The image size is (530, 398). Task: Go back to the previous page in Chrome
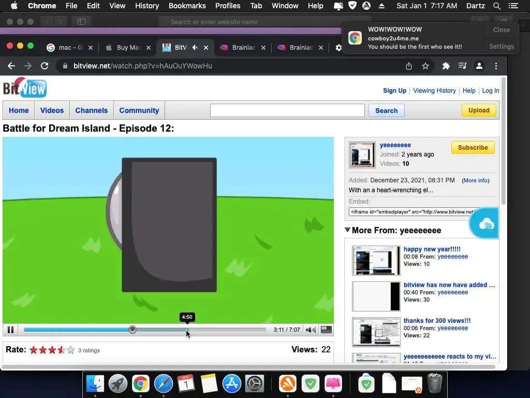[11, 66]
